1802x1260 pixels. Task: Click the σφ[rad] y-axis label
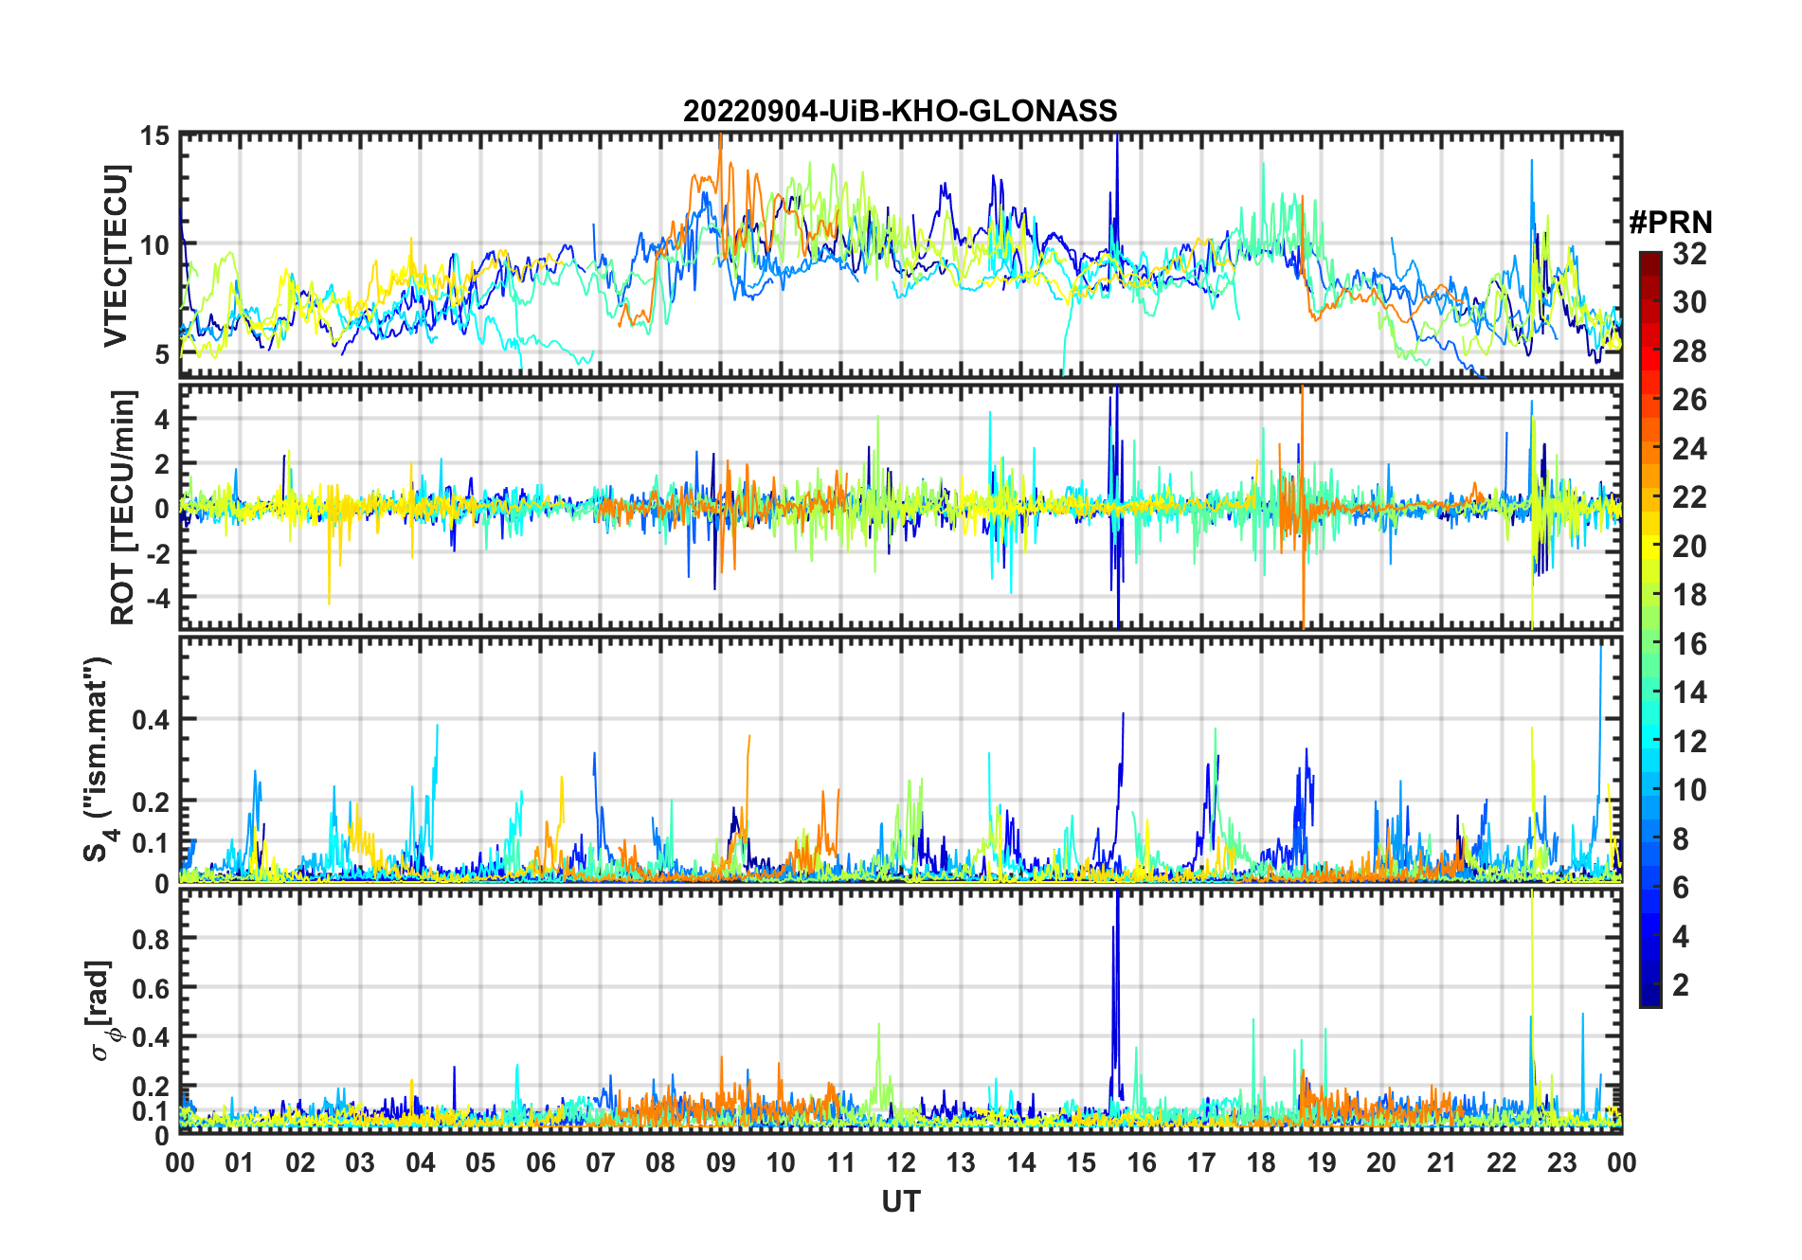click(x=102, y=1011)
